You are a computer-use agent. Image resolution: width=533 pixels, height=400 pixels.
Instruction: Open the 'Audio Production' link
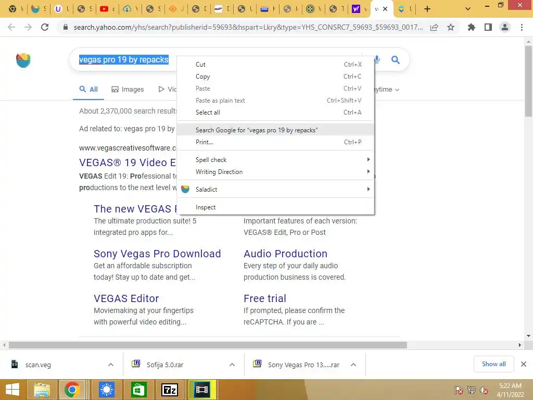pyautogui.click(x=286, y=254)
